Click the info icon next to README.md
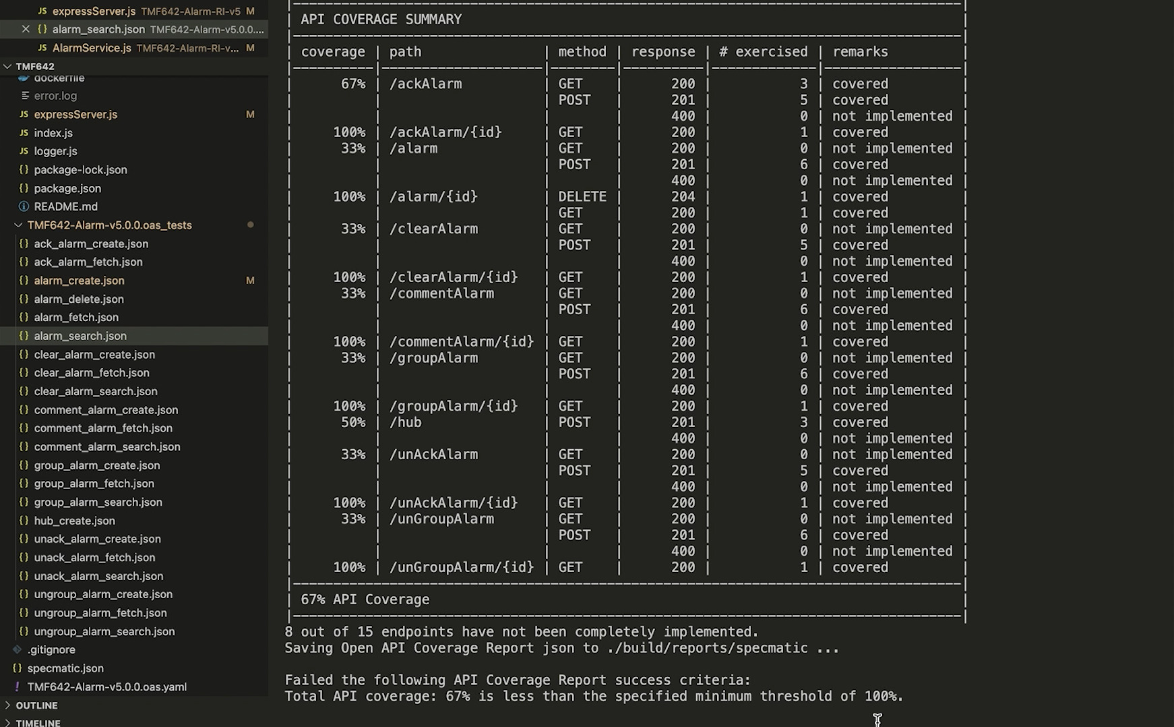 pyautogui.click(x=24, y=206)
